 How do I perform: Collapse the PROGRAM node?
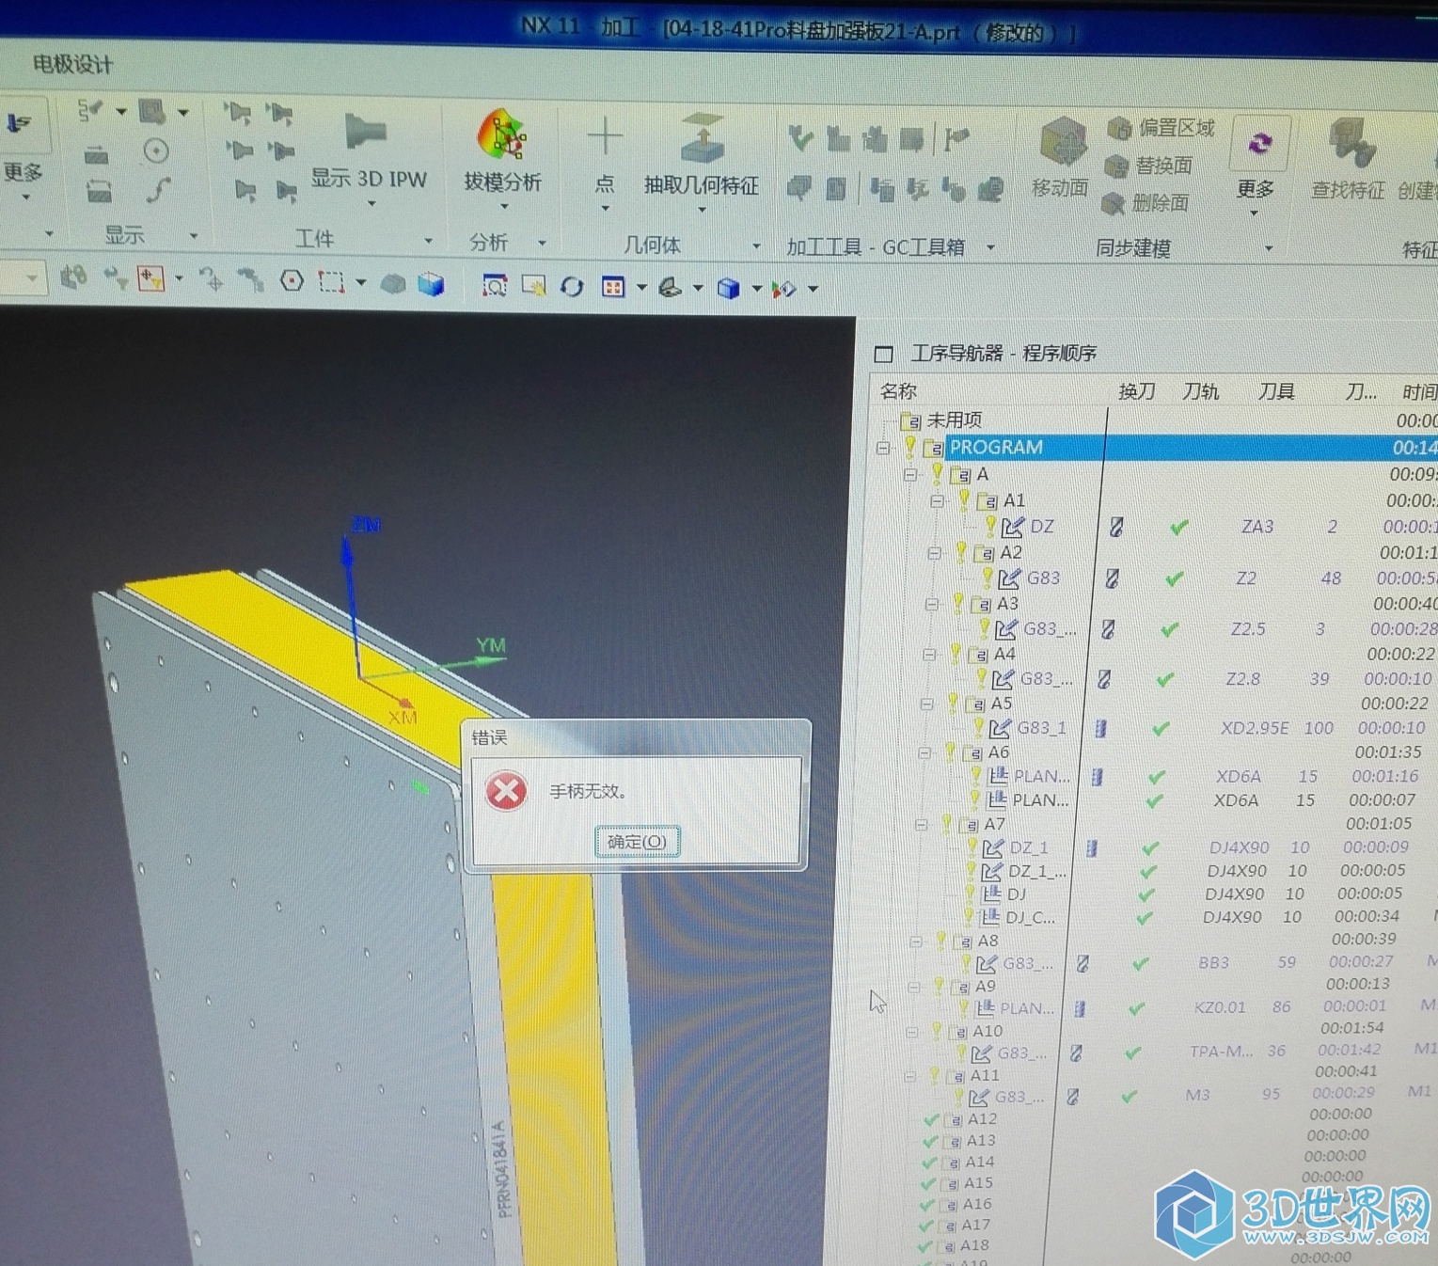882,448
